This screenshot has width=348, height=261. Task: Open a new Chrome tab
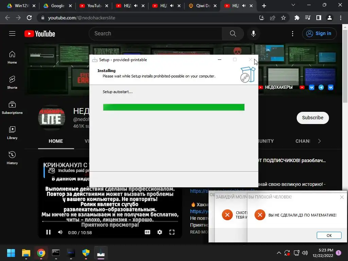[x=264, y=6]
